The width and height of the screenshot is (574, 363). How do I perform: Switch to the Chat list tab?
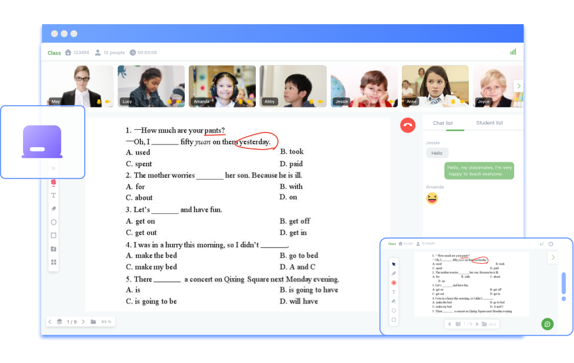(443, 123)
